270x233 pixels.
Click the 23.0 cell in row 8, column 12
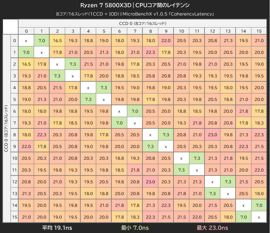coord(212,135)
